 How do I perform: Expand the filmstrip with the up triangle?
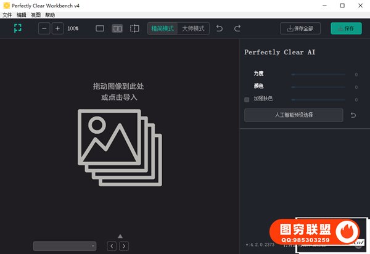(120, 236)
